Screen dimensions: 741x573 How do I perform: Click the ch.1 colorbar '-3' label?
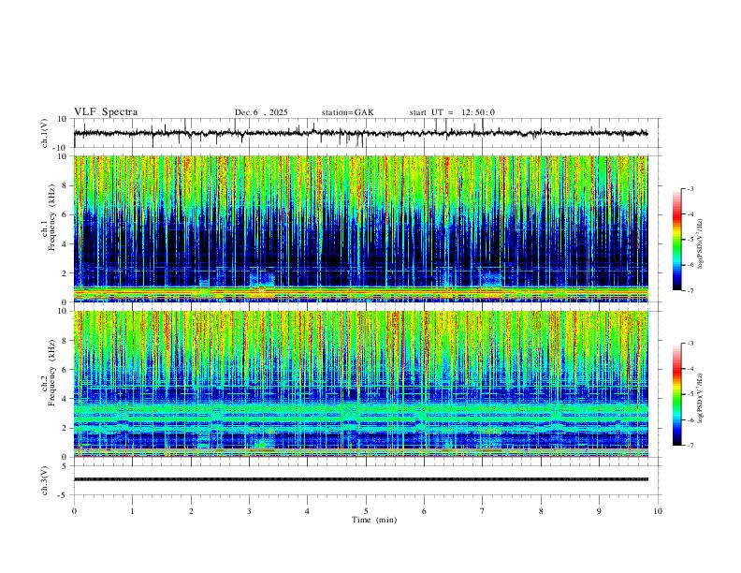pos(690,188)
